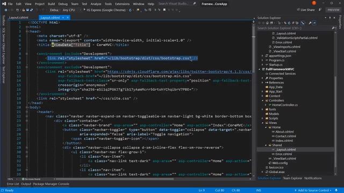The image size is (344, 193).
Task: Click the Search Solution Explorer field
Action: point(296,28)
